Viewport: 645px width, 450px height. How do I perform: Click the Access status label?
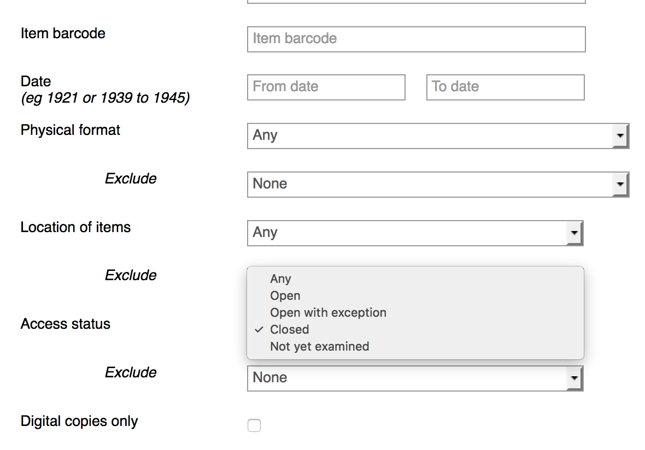click(66, 324)
